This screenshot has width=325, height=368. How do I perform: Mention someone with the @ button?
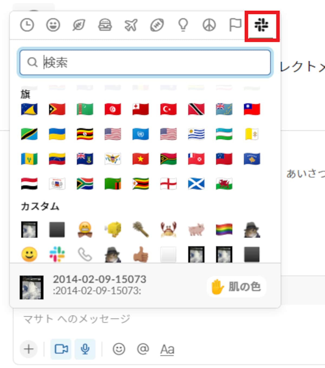tap(143, 349)
